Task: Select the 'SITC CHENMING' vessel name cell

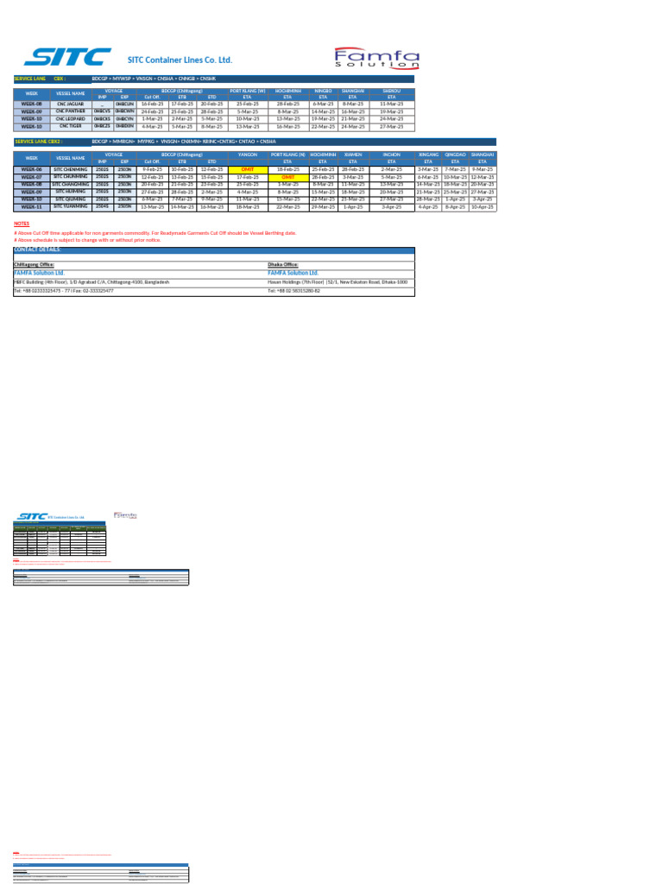Action: (x=71, y=170)
